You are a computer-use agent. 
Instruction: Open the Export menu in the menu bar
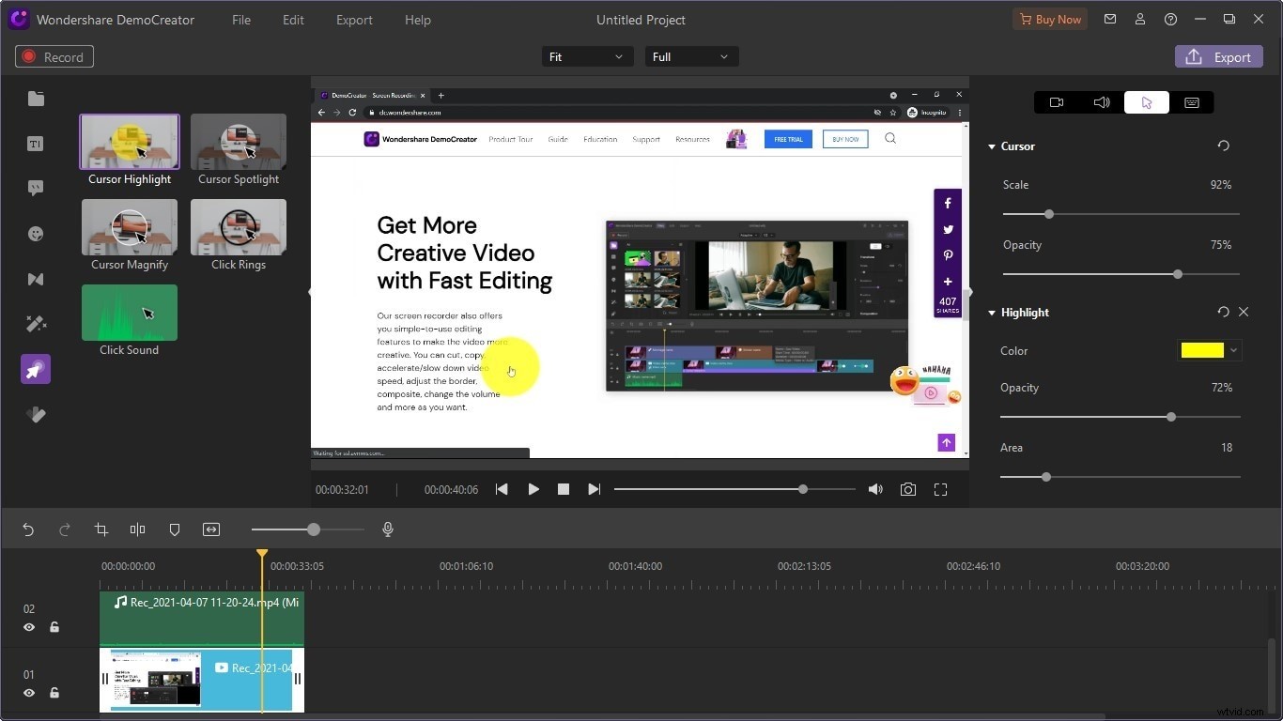click(354, 20)
